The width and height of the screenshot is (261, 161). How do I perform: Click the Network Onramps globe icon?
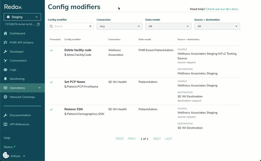coord(6,97)
